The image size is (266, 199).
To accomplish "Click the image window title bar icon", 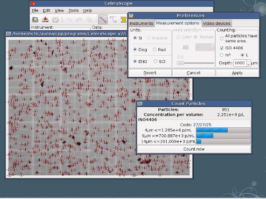I will (8, 34).
